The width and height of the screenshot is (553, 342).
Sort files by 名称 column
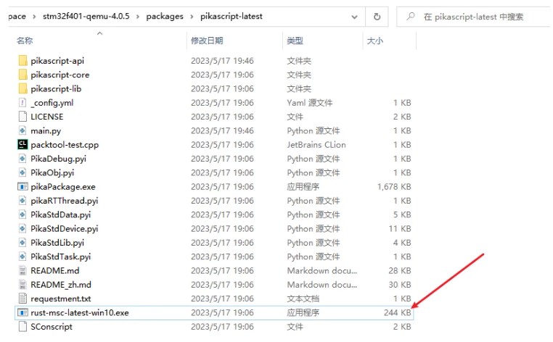coord(25,41)
